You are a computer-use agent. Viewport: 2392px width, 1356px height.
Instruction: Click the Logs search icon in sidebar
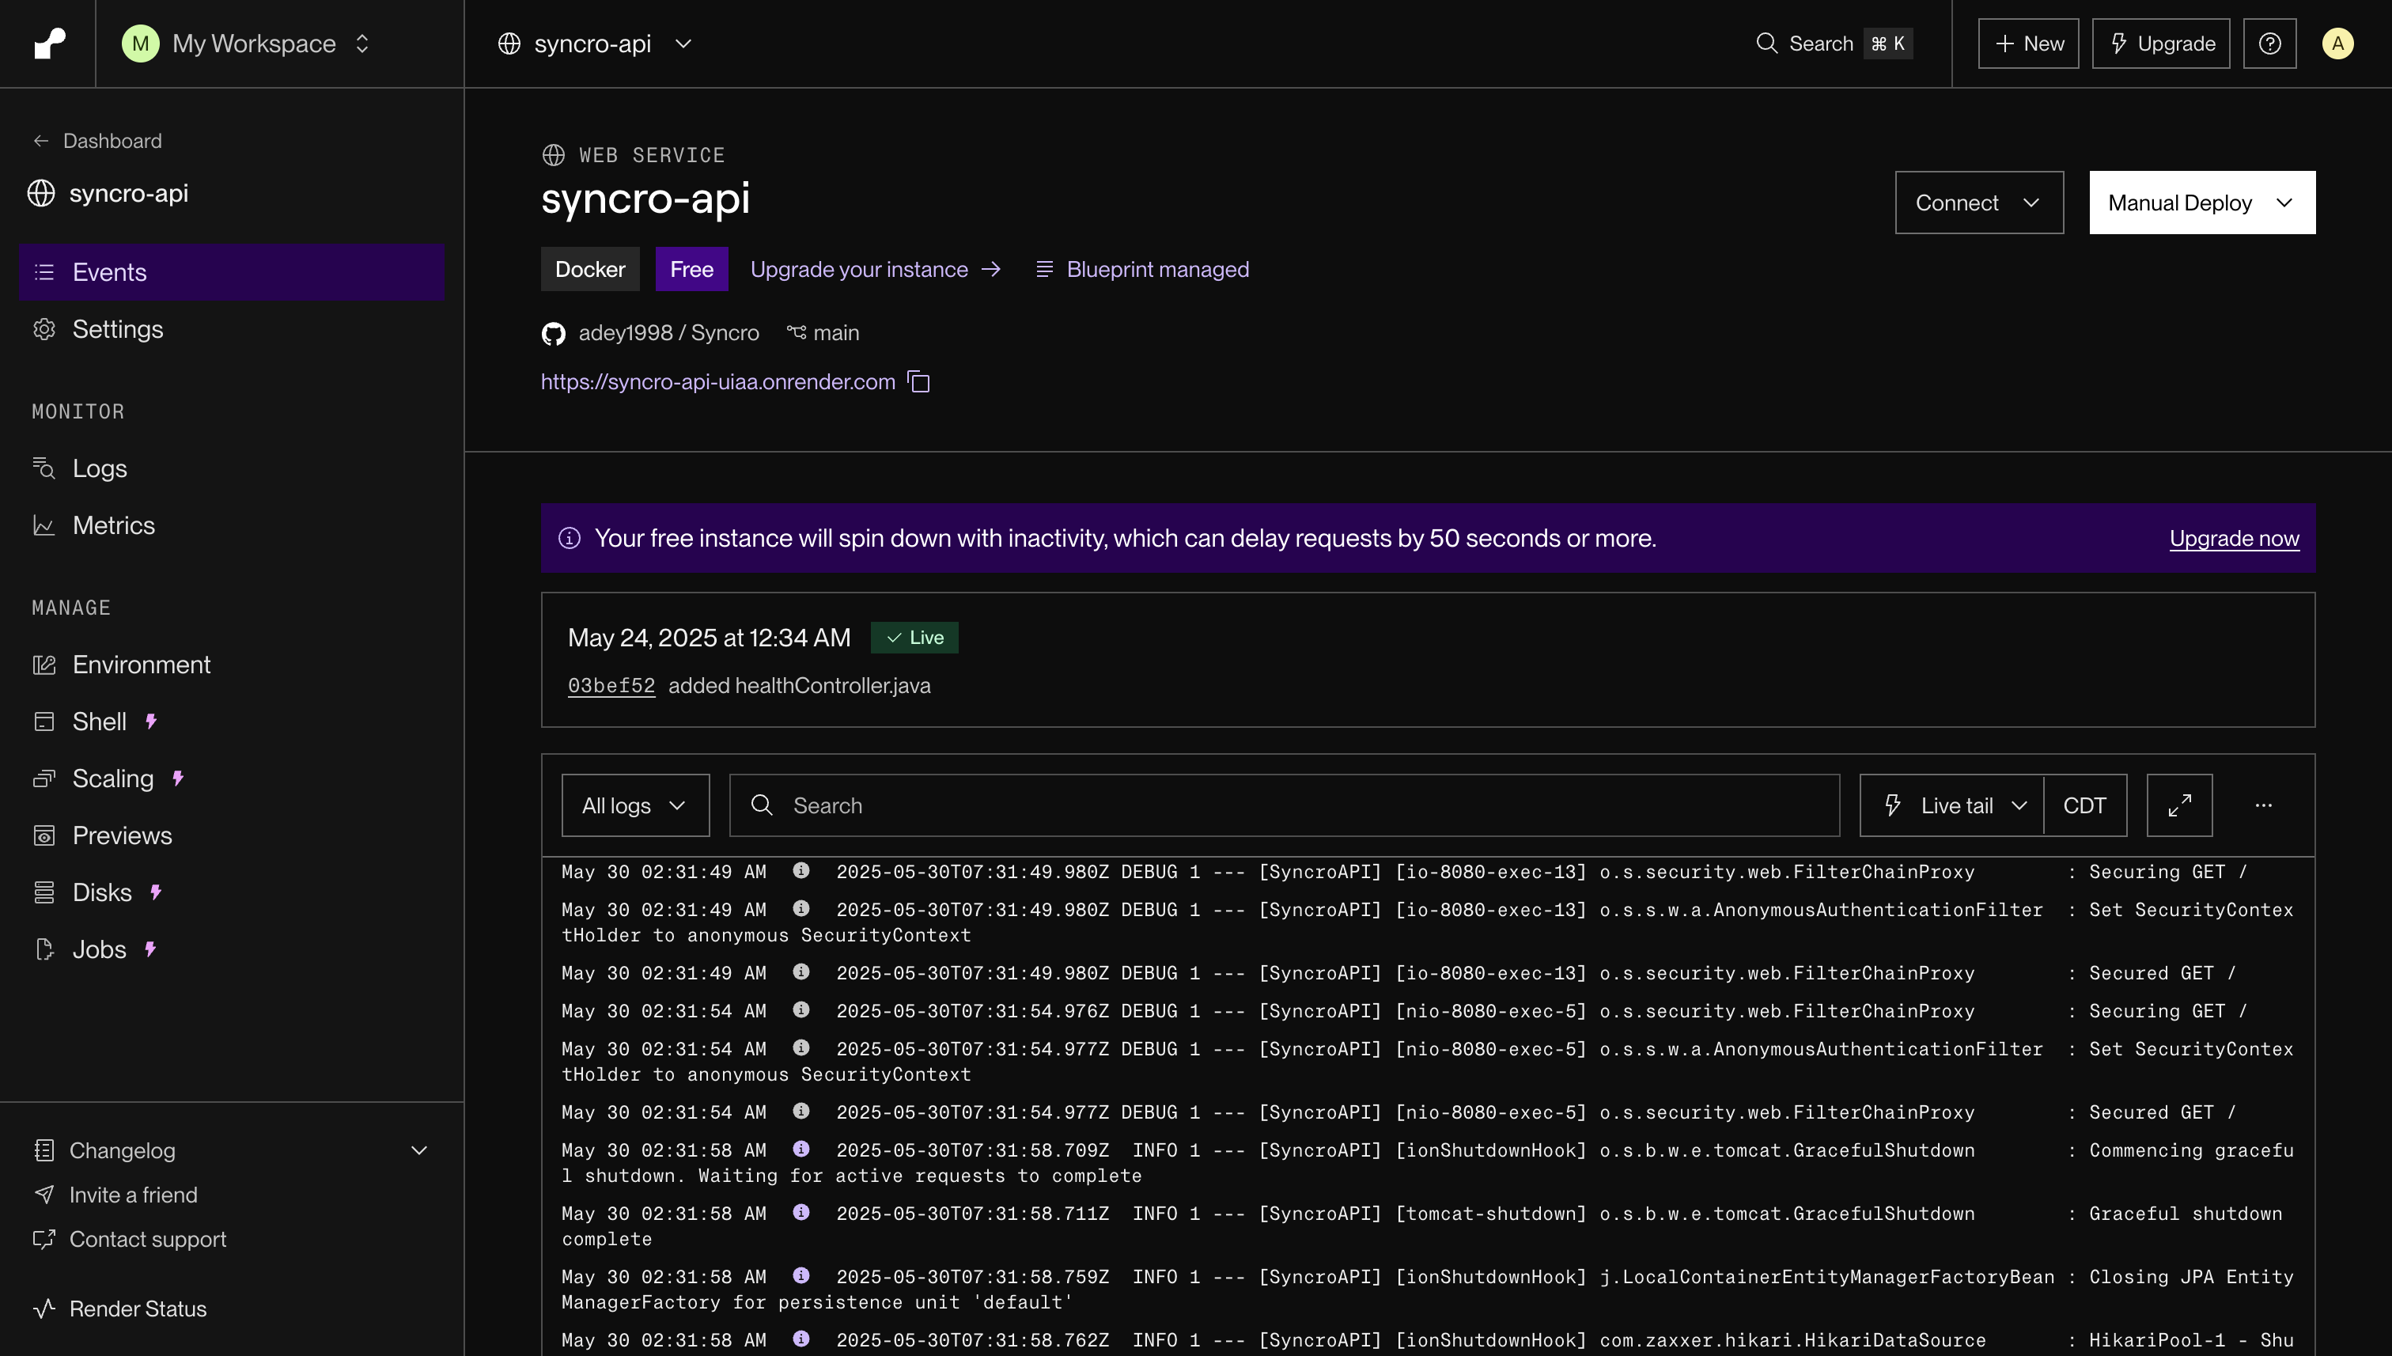(44, 468)
